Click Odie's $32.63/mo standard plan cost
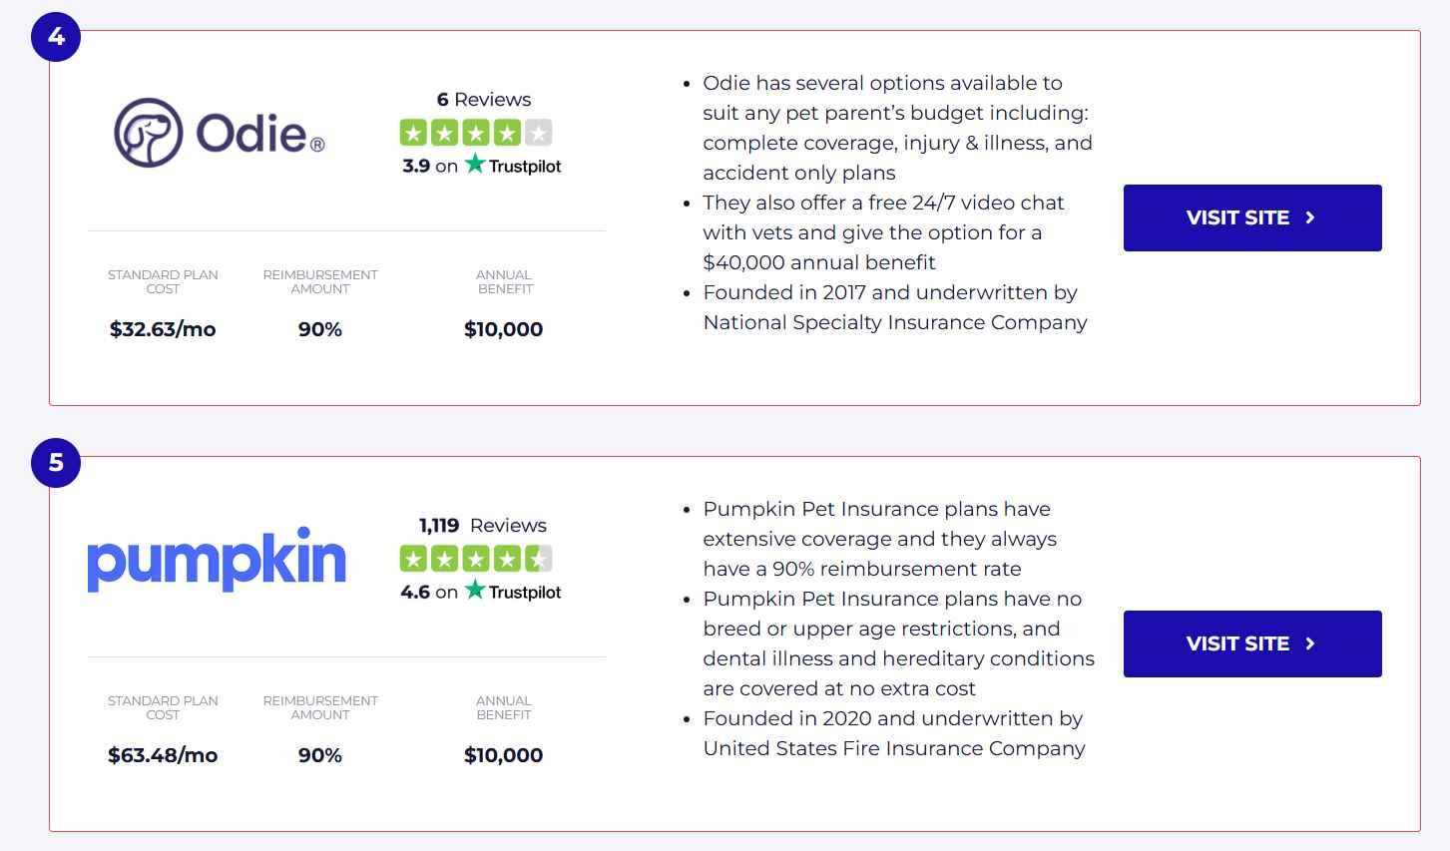This screenshot has height=851, width=1450. pos(163,329)
